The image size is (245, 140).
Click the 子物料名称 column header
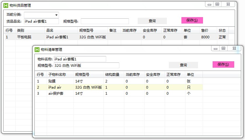coord(60,75)
